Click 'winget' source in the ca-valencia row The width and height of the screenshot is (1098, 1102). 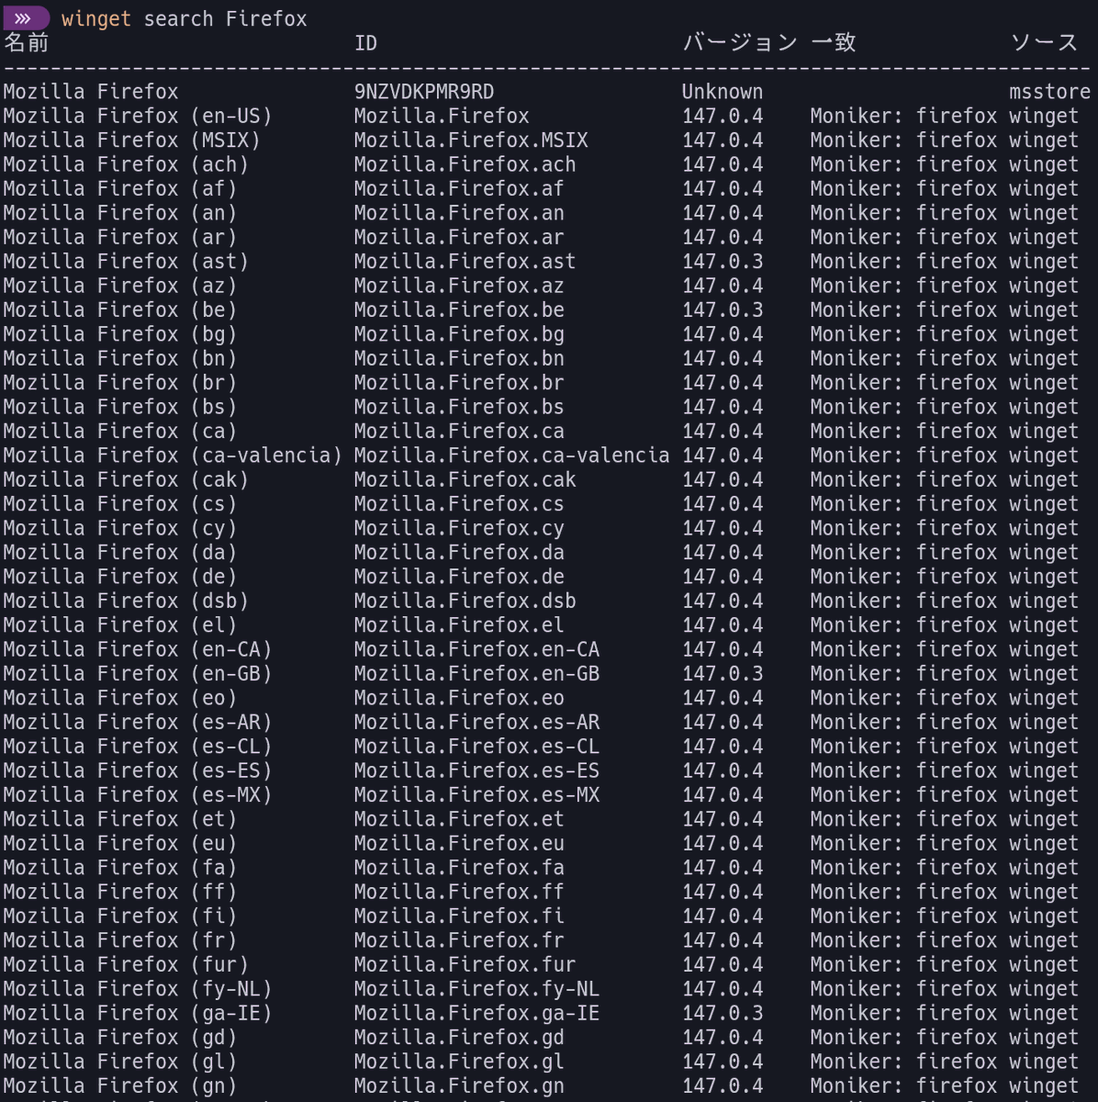click(x=1044, y=455)
